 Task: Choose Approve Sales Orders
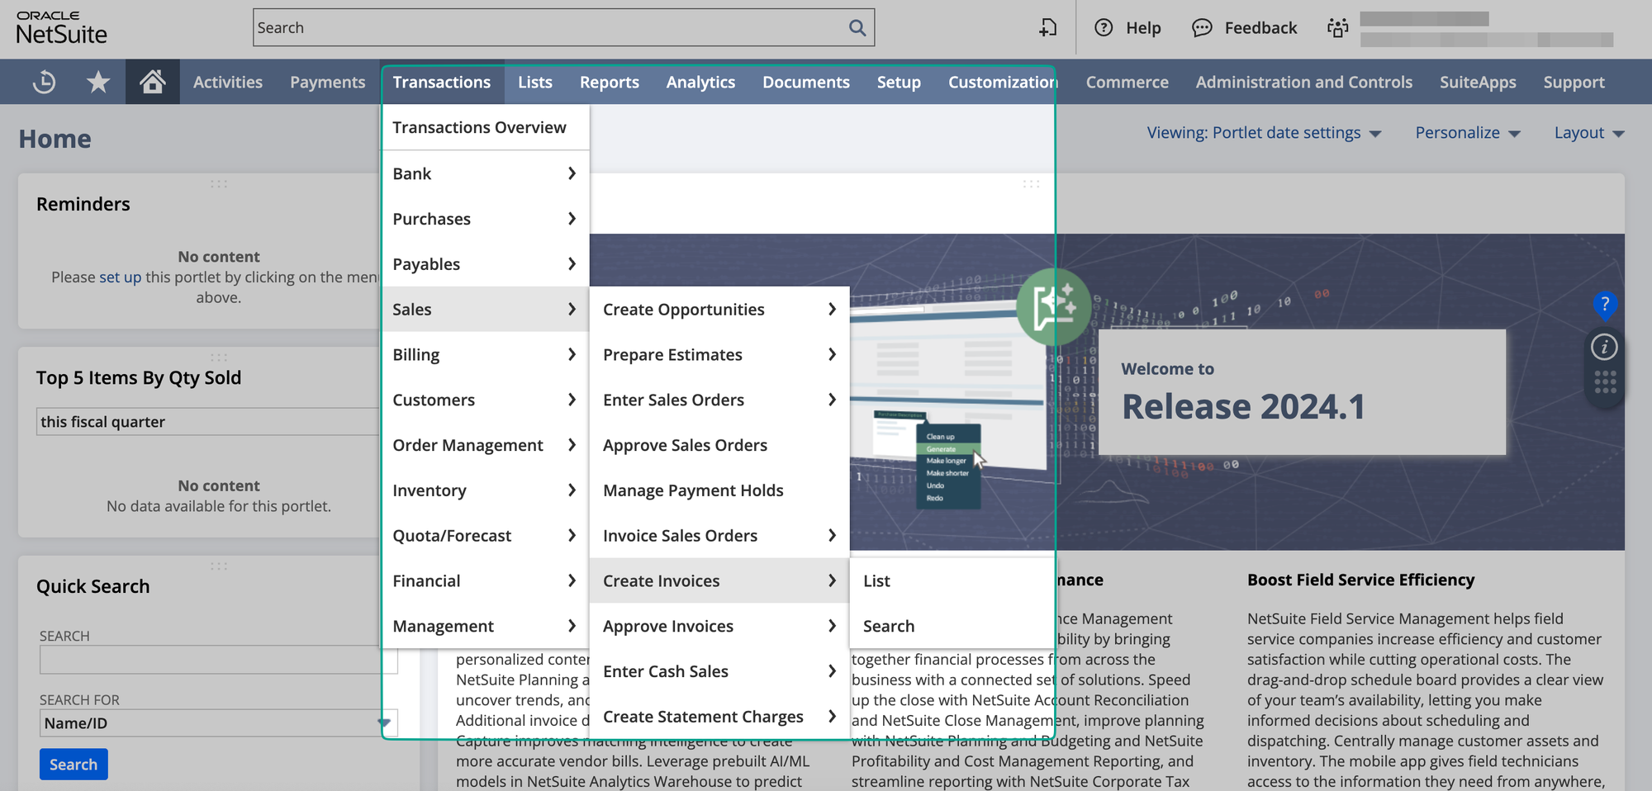(719, 445)
